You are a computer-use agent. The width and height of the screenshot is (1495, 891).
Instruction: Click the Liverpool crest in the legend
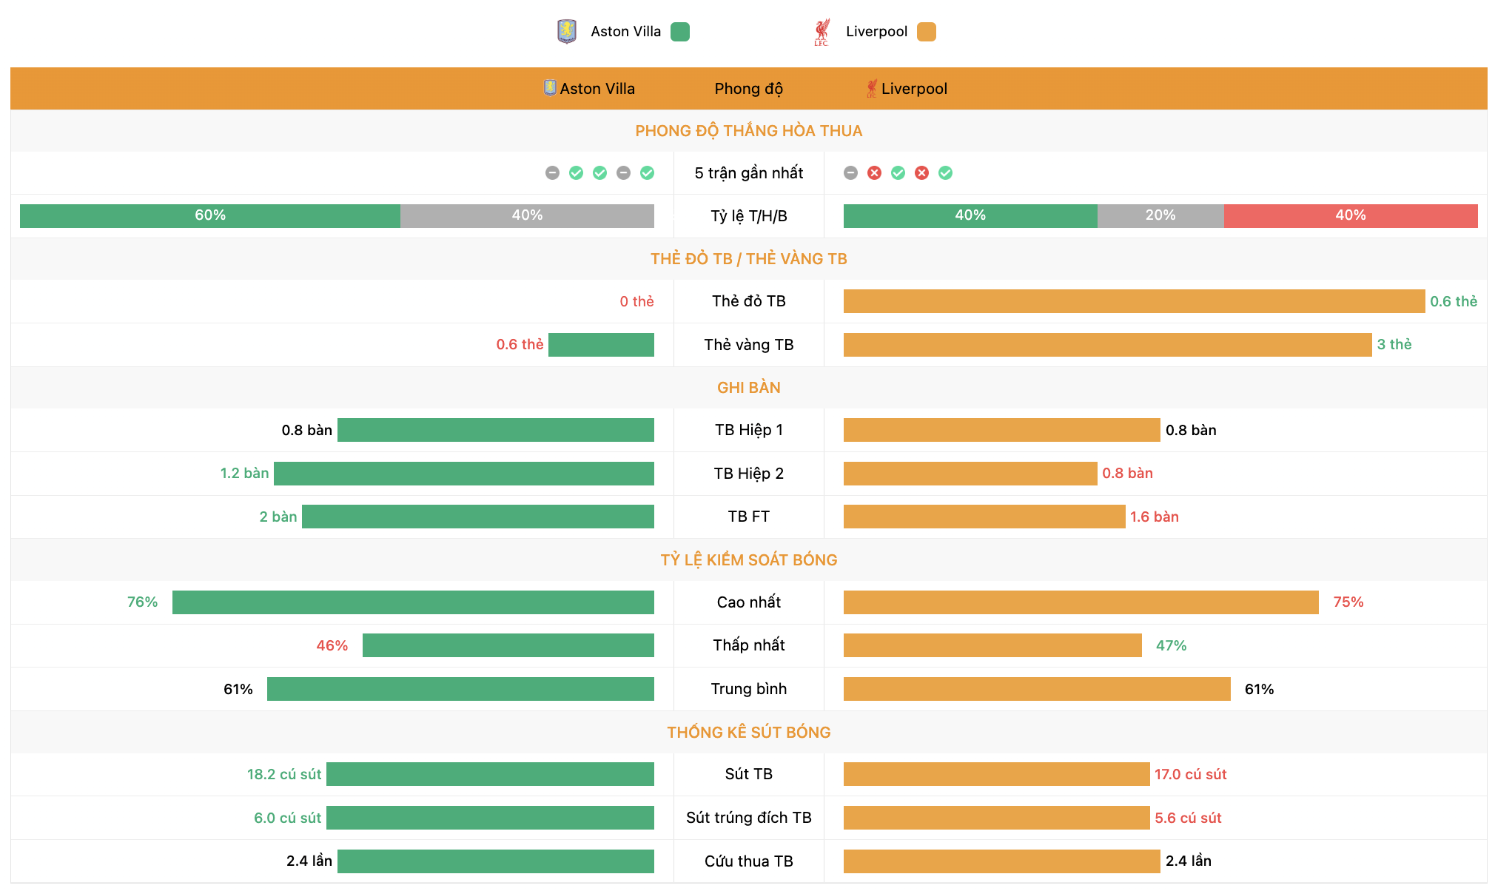click(x=822, y=32)
